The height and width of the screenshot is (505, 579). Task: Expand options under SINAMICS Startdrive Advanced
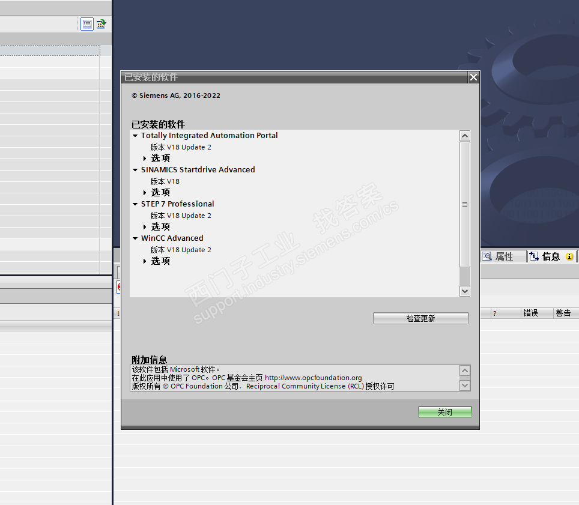tap(145, 193)
